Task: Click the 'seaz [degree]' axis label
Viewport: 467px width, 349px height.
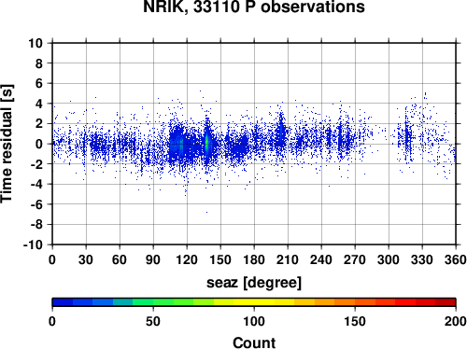Action: point(254,283)
